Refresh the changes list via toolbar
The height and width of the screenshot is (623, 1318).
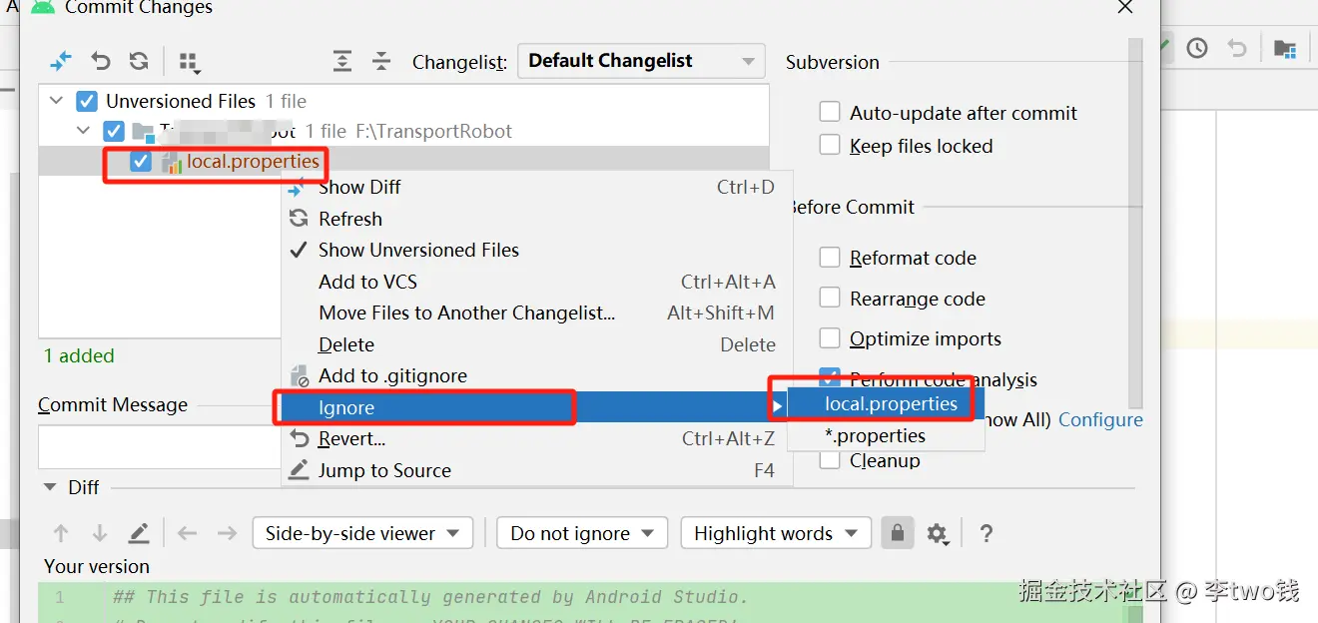tap(139, 61)
